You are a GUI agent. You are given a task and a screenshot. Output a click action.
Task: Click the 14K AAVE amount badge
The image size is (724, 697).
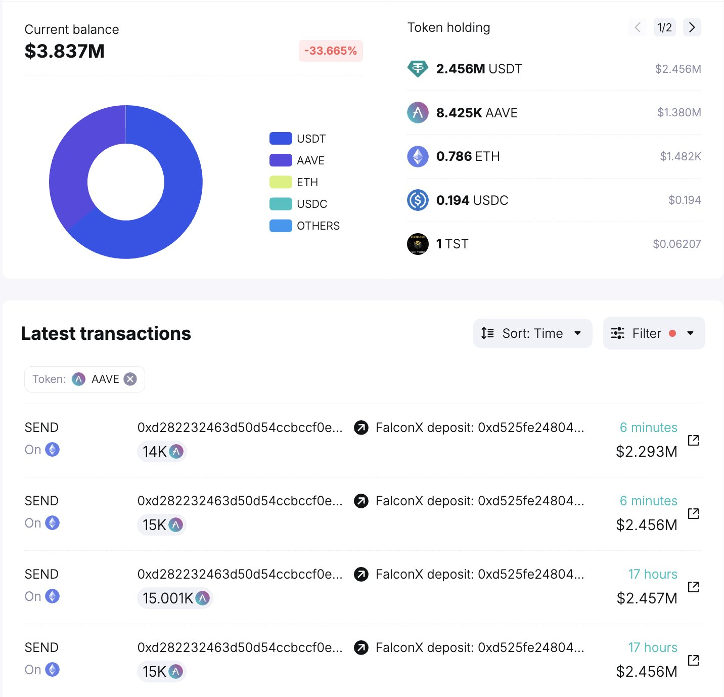click(162, 451)
